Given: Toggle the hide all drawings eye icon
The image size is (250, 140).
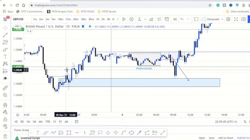Looking at the screenshot, I should [5, 78].
